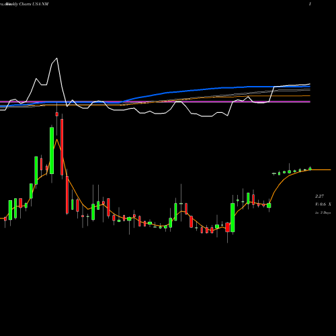The height and width of the screenshot is (336, 336).
Task: Click the tallest green candlestick in the chart
Action: (x=52, y=151)
